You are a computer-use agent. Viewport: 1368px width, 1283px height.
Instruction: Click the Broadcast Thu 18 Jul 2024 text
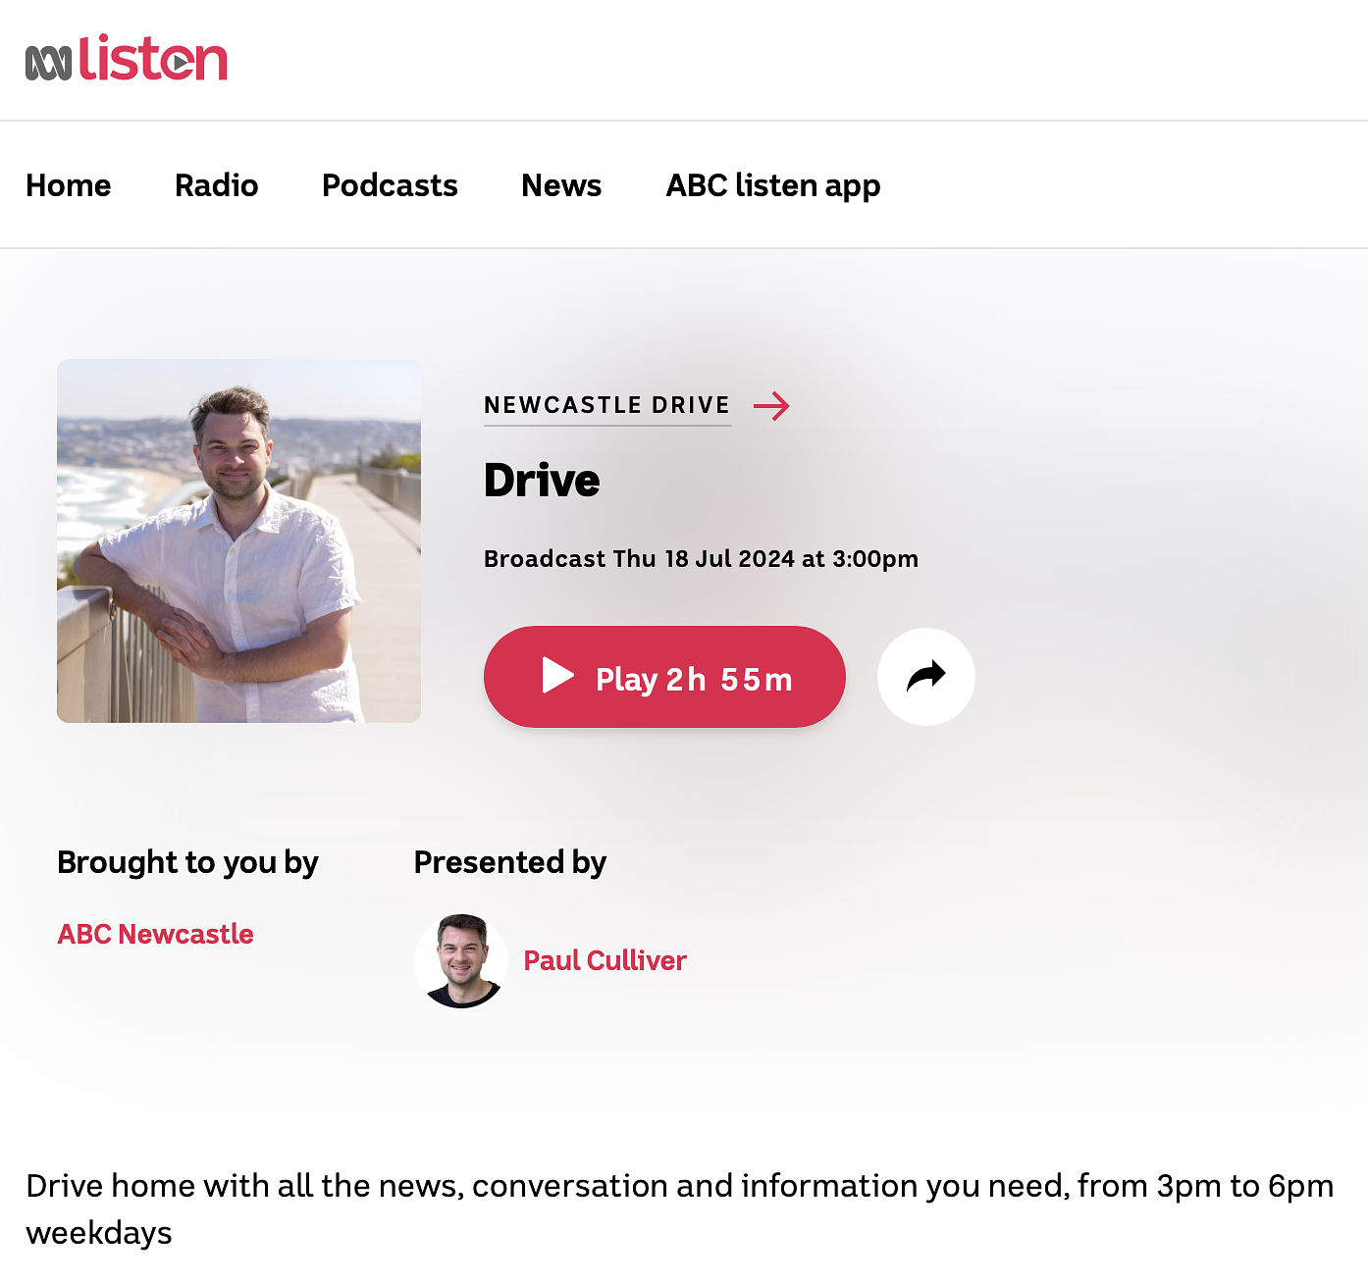tap(701, 559)
